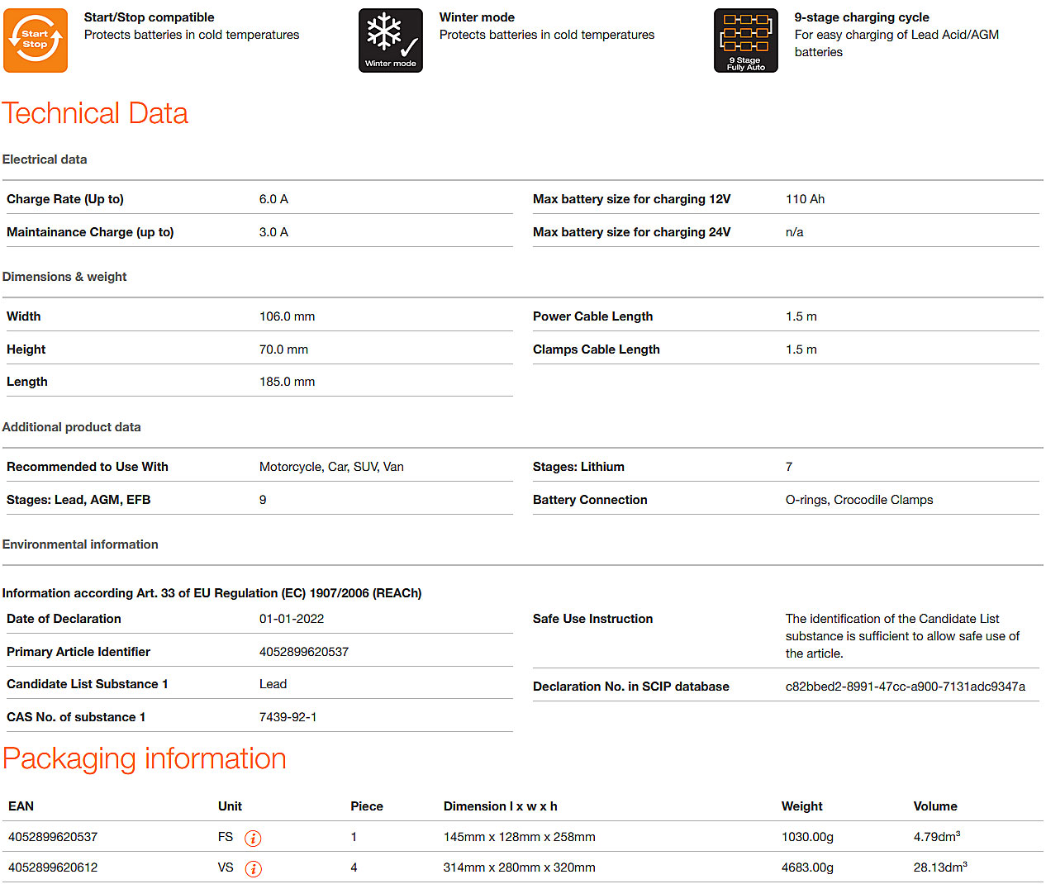The height and width of the screenshot is (884, 1046).
Task: Select EAN 4052899620612 in the packaging table
Action: 53,867
